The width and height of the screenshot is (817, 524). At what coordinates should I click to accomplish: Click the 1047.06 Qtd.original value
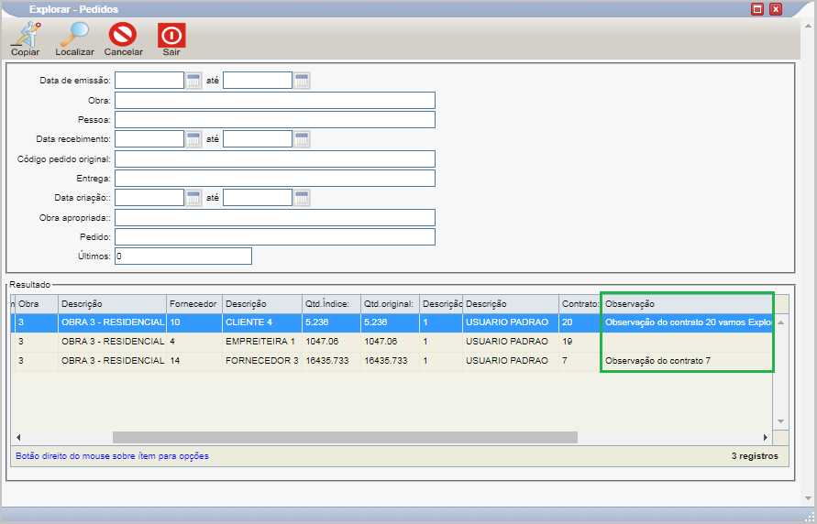[390, 342]
